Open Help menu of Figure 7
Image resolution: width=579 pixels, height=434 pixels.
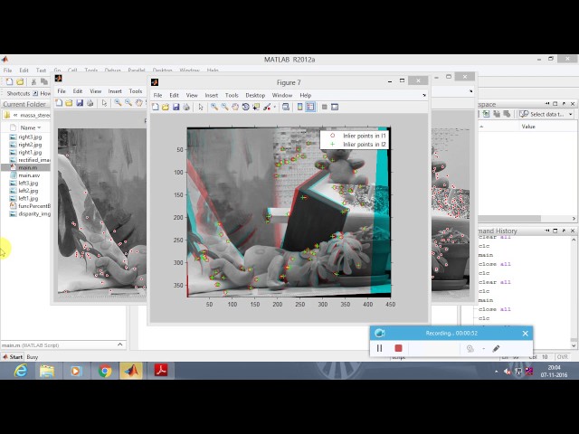click(x=306, y=95)
